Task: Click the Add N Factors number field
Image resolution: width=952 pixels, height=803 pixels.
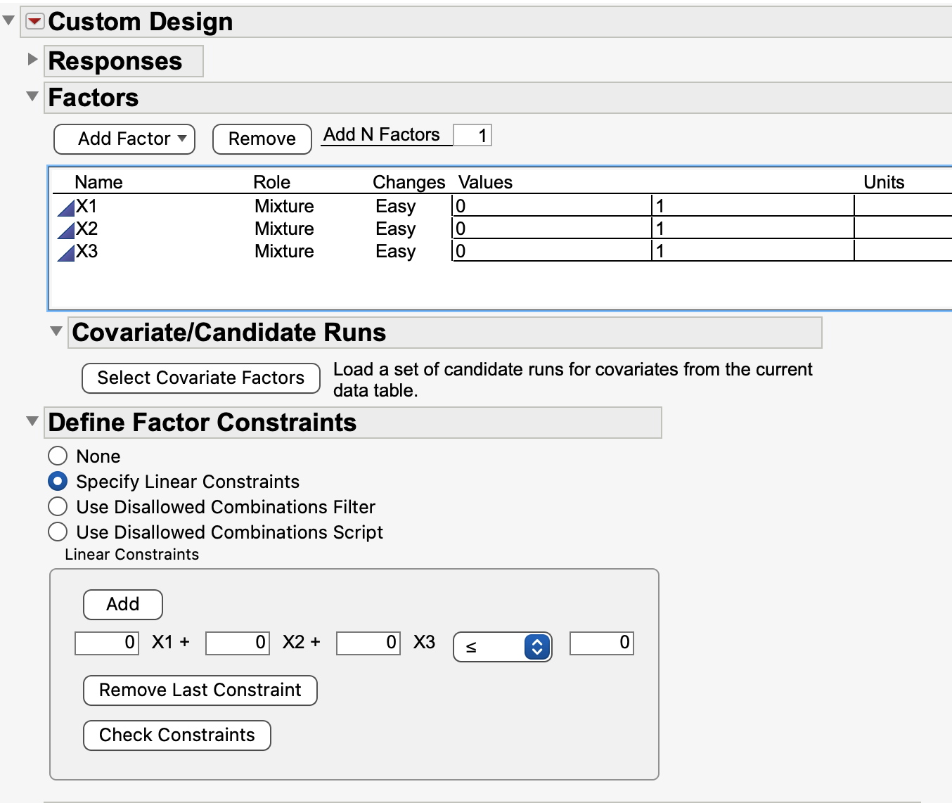Action: (472, 135)
